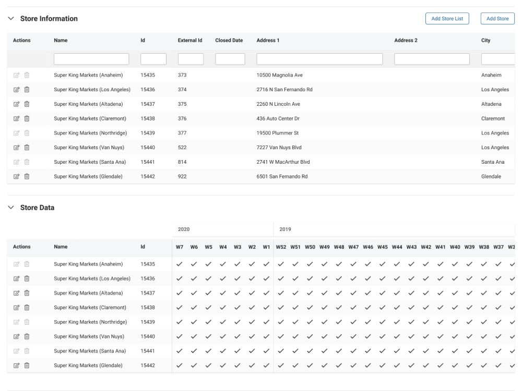Edit Altadena store in Store Information
522x391 pixels.
tap(16, 104)
